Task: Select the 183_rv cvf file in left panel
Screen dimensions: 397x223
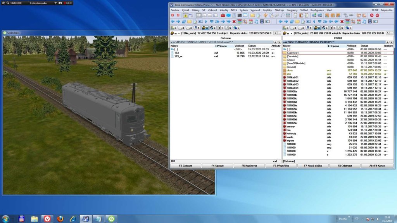Action: click(179, 56)
